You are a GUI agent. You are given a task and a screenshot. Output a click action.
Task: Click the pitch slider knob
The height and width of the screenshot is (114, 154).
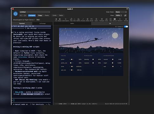tap(72, 60)
